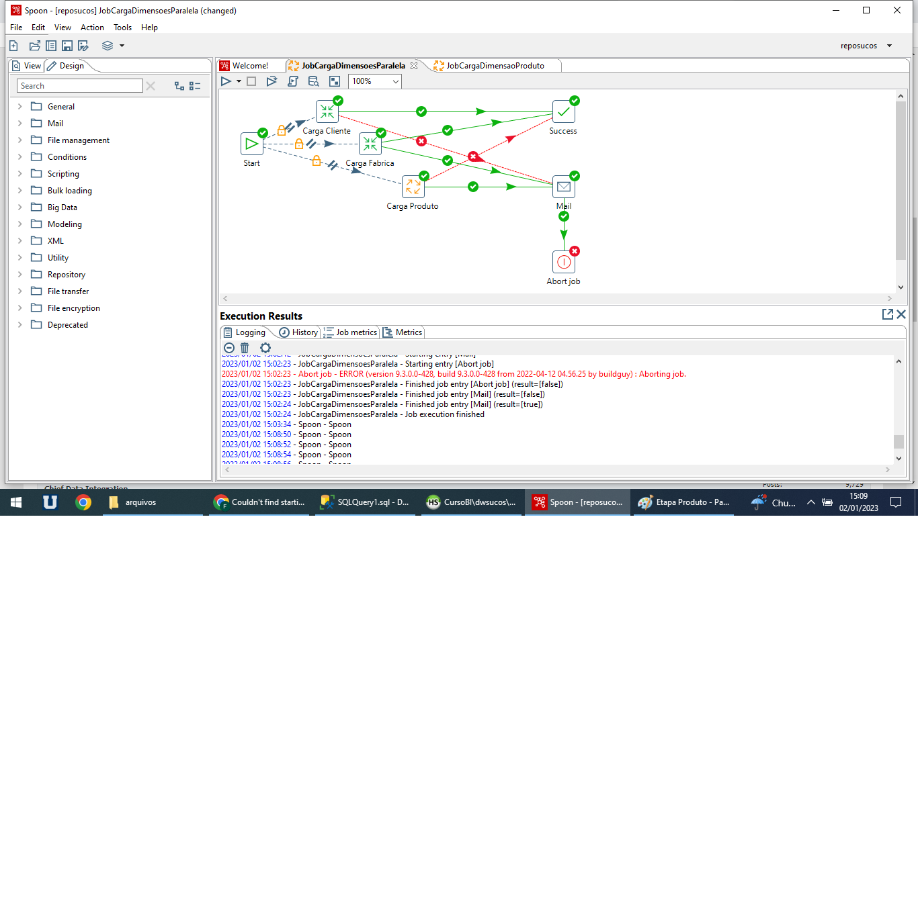The height and width of the screenshot is (924, 918).
Task: Select the Start job entry
Action: 252,144
